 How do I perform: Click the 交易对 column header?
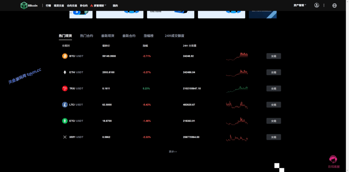(x=66, y=46)
